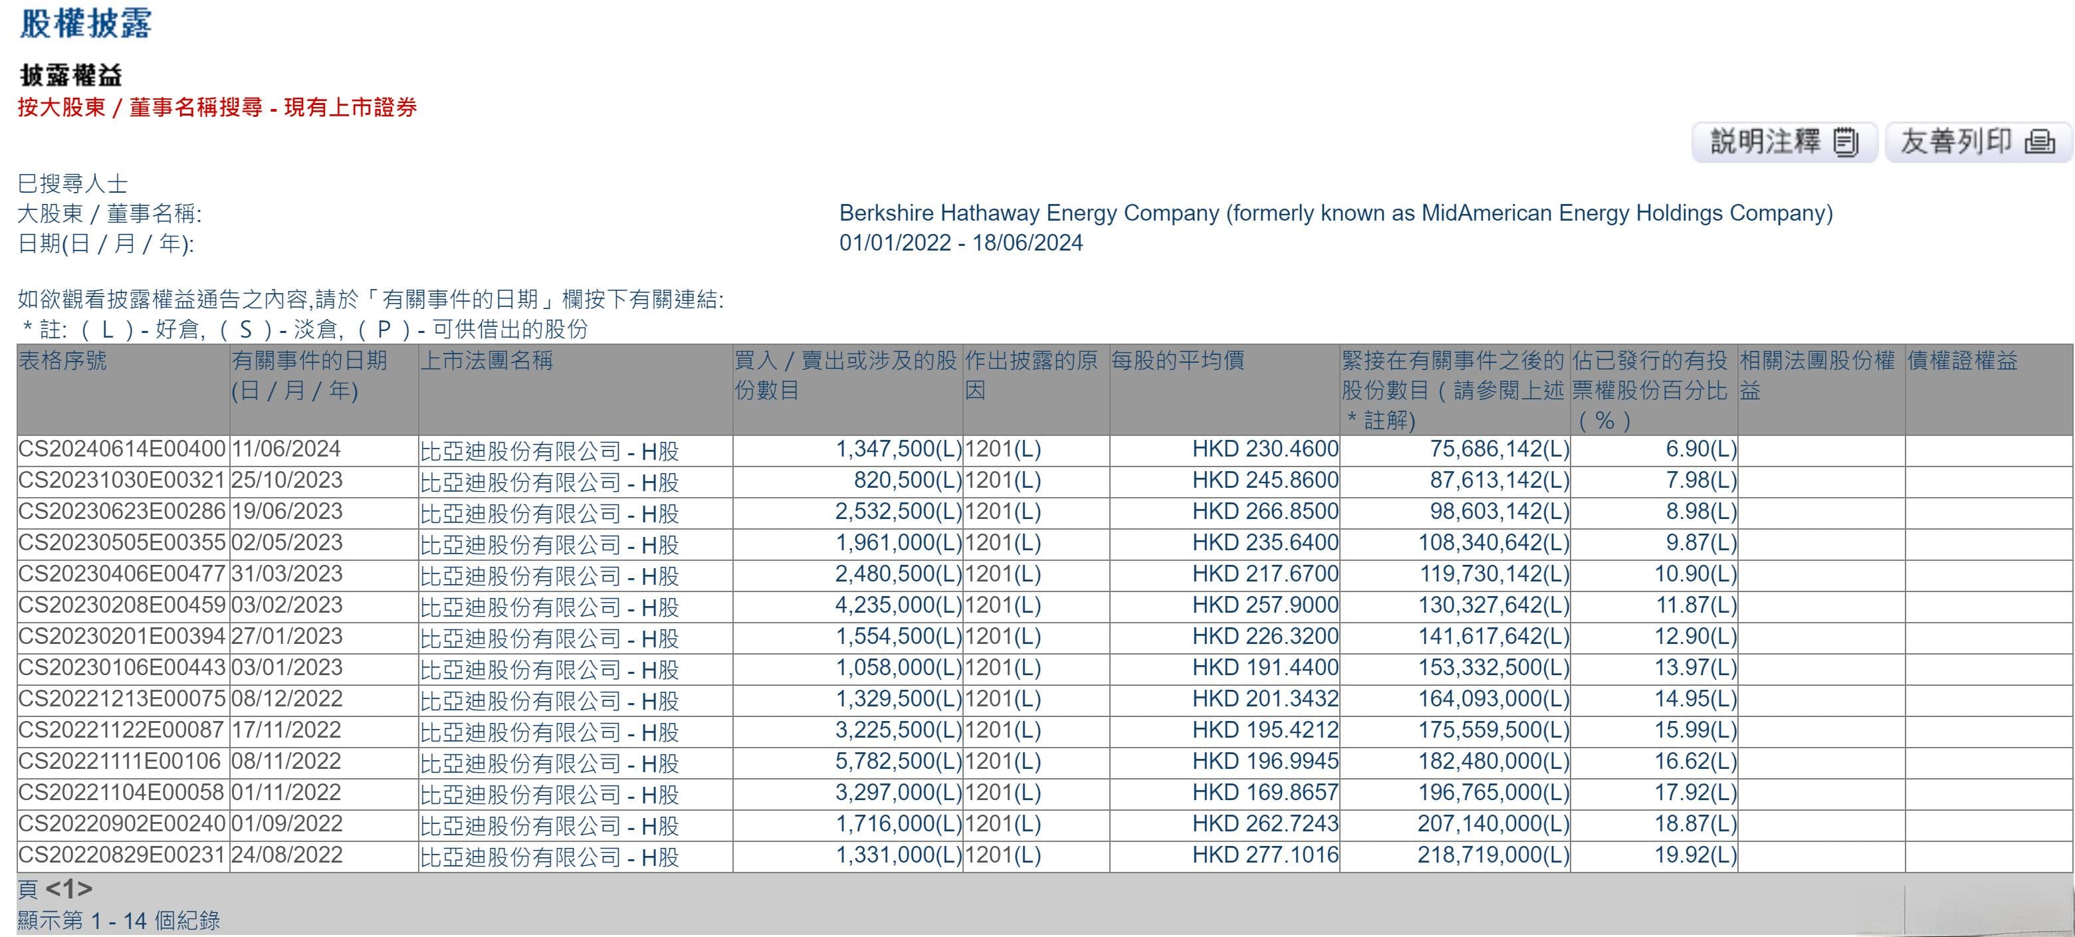
Task: Click the Berkshire Hathaway Energy Company name
Action: (x=1335, y=213)
